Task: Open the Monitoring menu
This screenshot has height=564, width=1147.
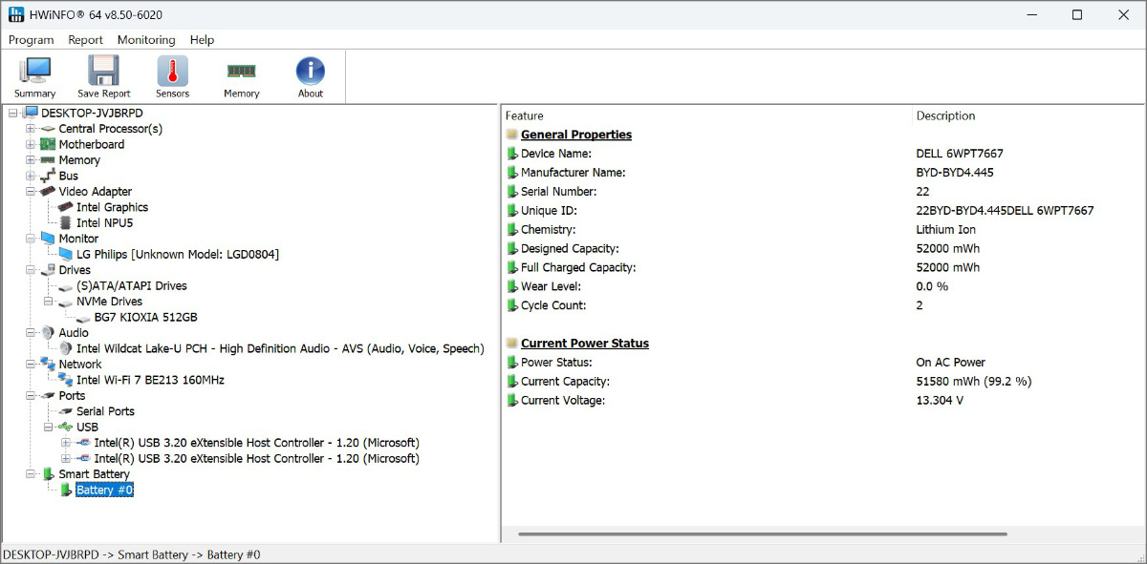Action: [146, 40]
